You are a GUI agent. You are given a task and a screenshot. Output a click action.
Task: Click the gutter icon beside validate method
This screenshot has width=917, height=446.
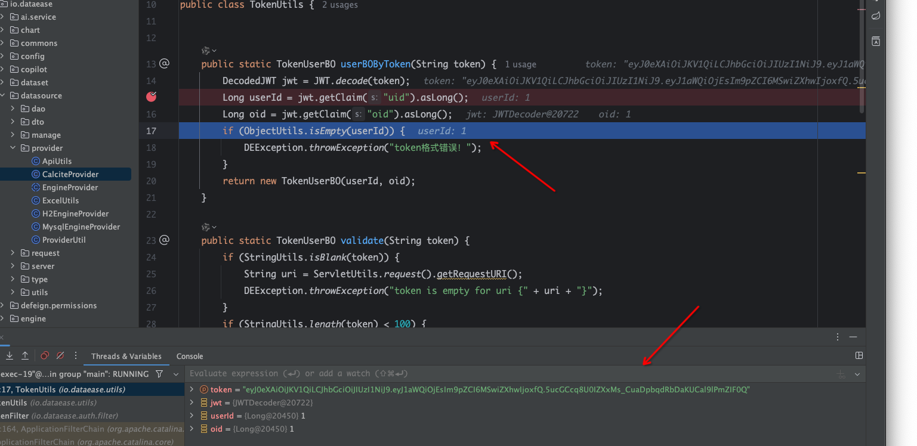[x=165, y=240]
